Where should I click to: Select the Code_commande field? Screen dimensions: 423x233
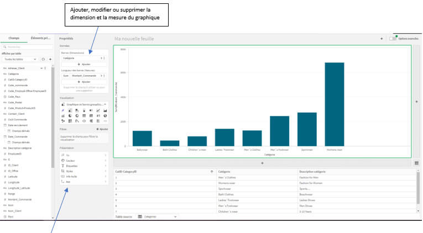tap(18, 86)
